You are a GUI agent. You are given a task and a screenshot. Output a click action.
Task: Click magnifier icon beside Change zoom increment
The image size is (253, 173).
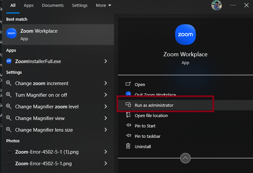pos(9,83)
